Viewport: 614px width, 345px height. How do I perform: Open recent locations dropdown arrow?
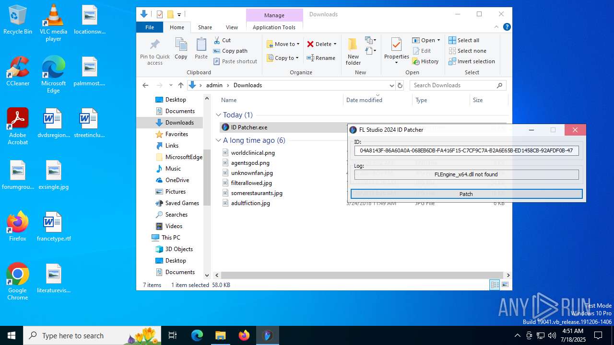point(171,85)
